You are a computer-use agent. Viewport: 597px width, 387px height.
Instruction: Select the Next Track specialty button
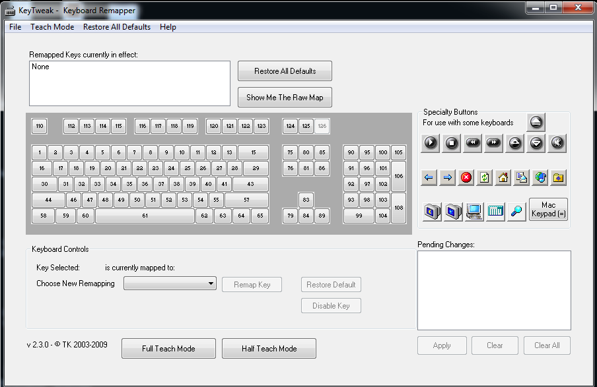[x=494, y=143]
